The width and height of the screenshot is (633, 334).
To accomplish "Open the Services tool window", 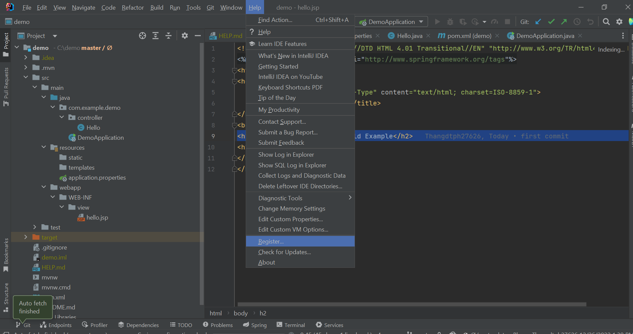I will [x=330, y=325].
